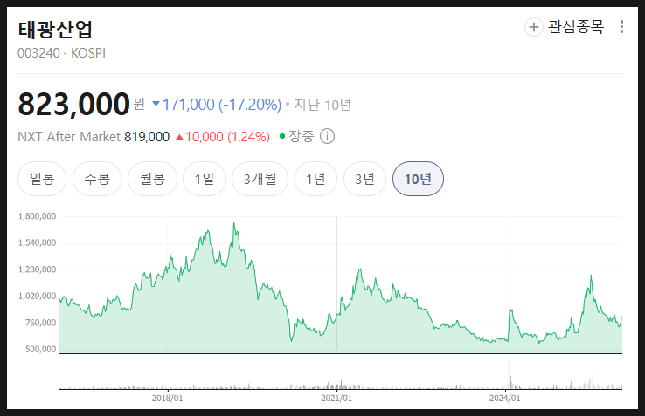Click the 500,000 y-axis label
This screenshot has width=645, height=416.
point(40,350)
